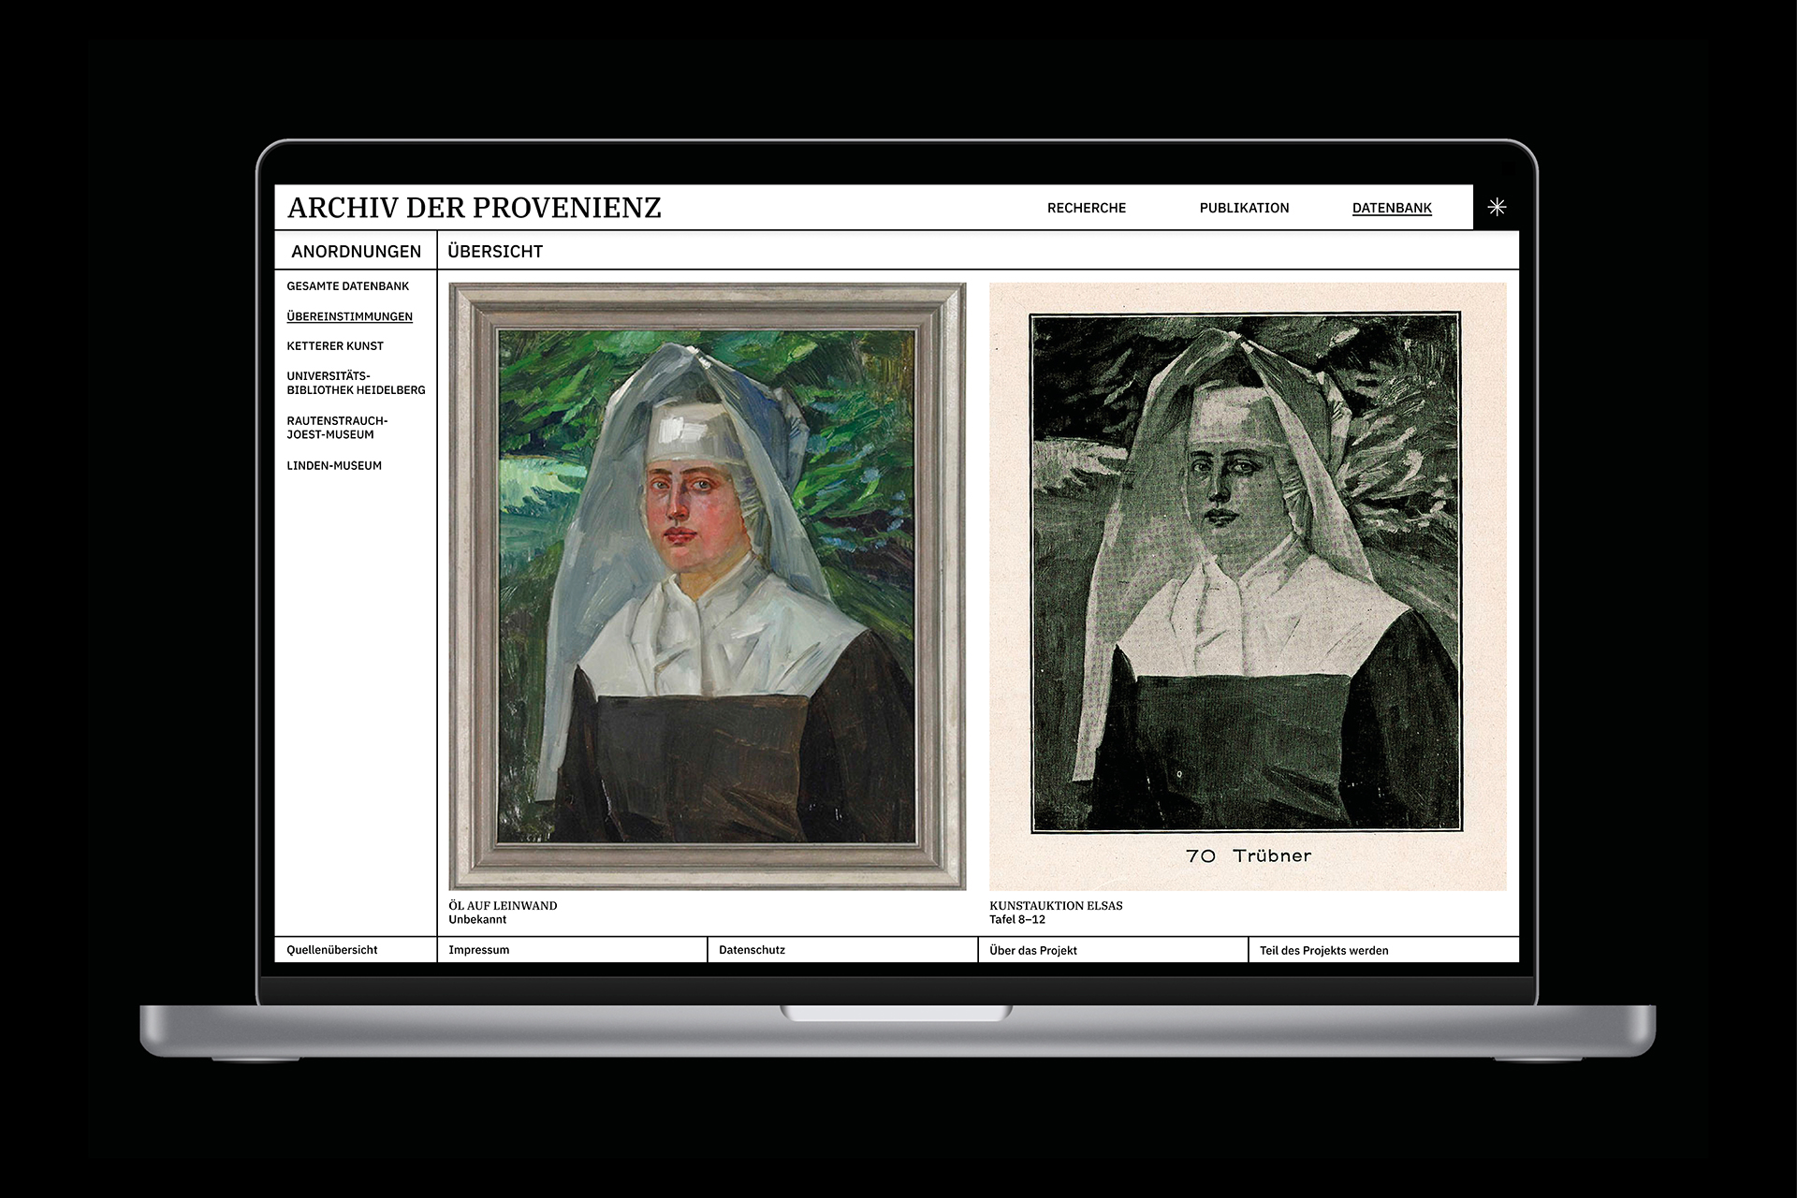The width and height of the screenshot is (1797, 1198).
Task: Click the Unbekannt caption text
Action: click(477, 920)
